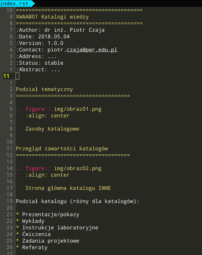Click the title text 'XWAAB01 Katalogi wiedzy'

[x=52, y=17]
